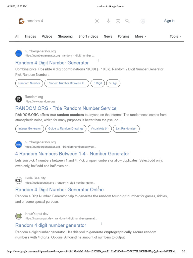Click the 3 Digit sitelink chip
The width and height of the screenshot is (193, 258).
(98, 83)
